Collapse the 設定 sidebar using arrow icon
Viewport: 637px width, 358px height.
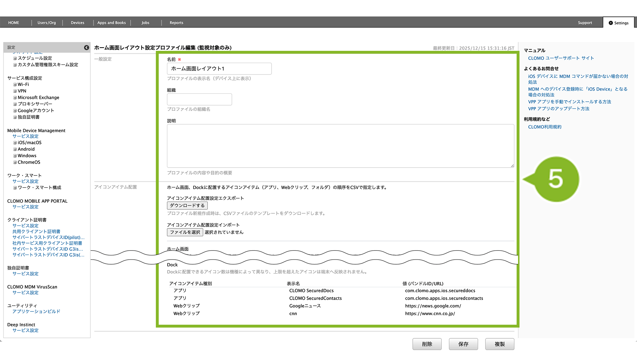86,48
